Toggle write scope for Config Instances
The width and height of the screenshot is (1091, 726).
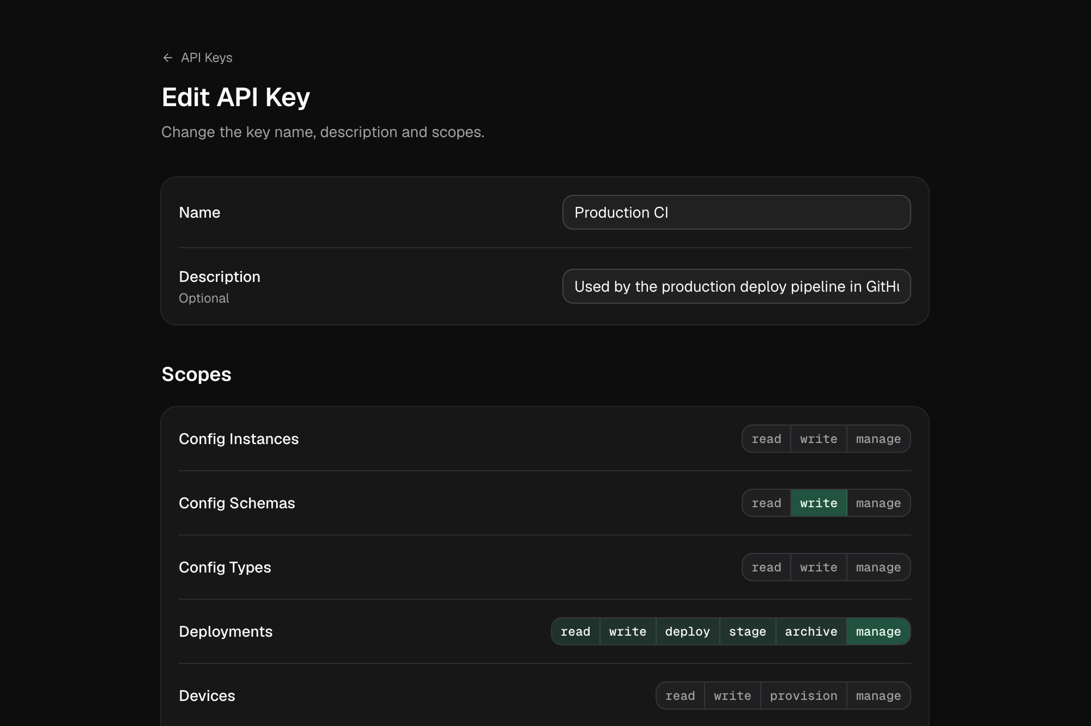[819, 439]
